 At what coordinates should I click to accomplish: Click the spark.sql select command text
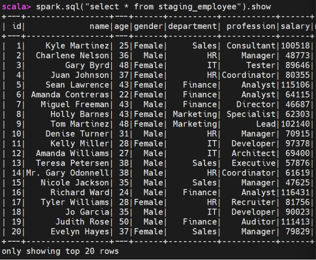click(x=153, y=7)
